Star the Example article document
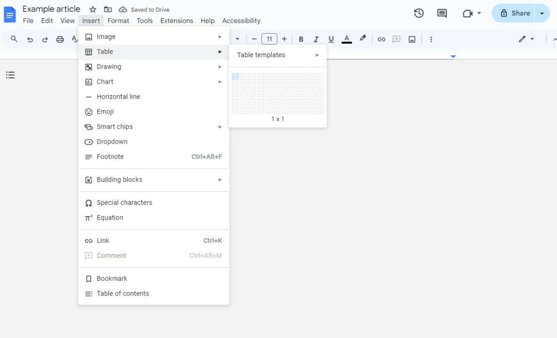The width and height of the screenshot is (557, 338). pos(92,9)
